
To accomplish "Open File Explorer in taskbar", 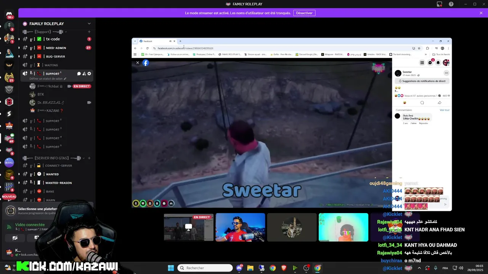I will point(250,268).
